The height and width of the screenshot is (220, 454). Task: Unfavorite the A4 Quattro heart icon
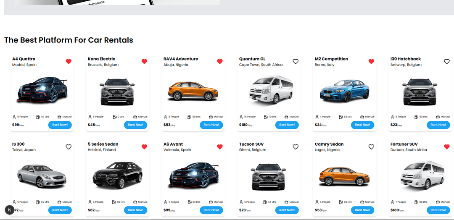[69, 62]
